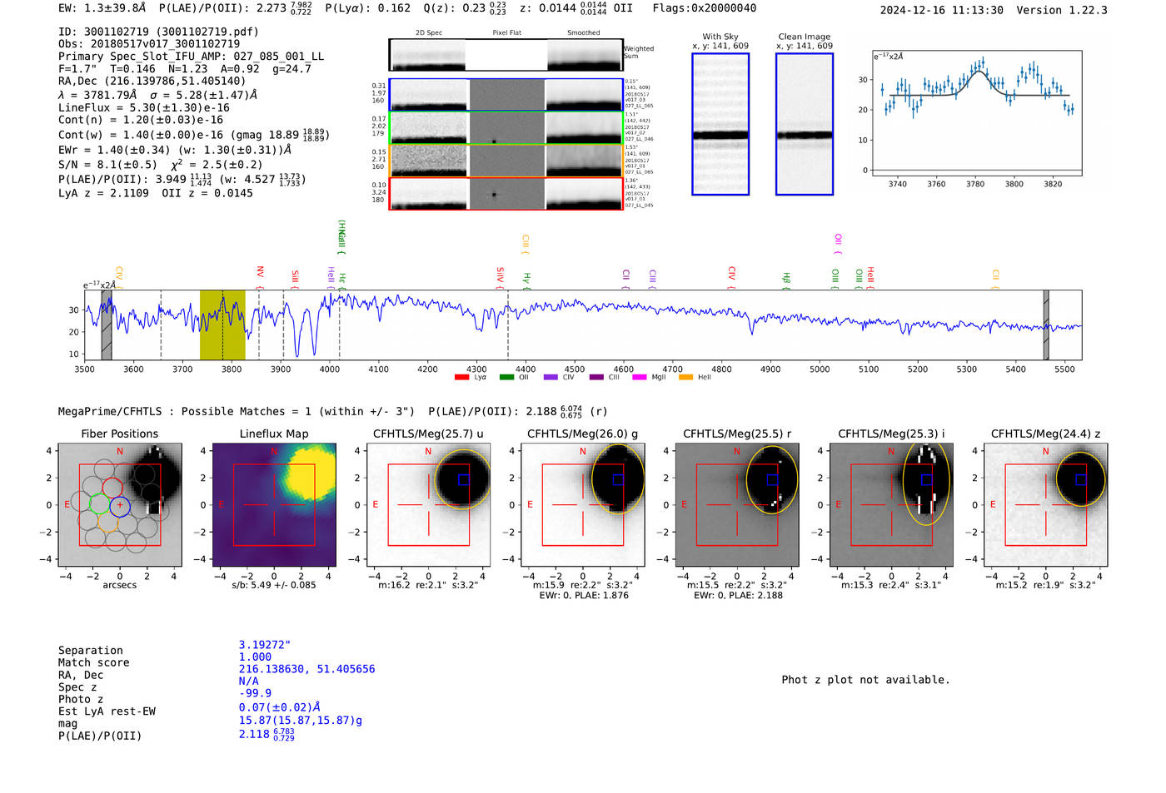Screen dimensions: 1166x793
Task: Click the S/N = 8.1(±0.5) text
Action: 107,165
